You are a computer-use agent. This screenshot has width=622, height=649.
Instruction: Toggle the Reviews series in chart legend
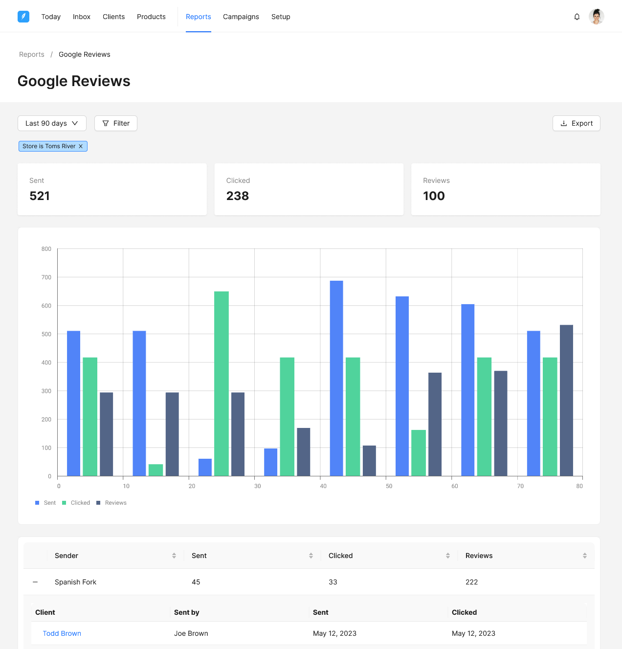point(111,503)
